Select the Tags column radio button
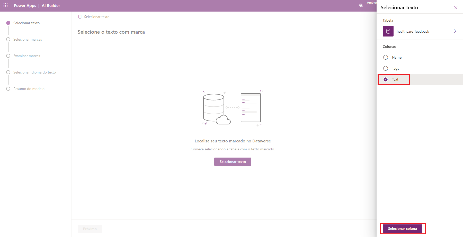 386,68
